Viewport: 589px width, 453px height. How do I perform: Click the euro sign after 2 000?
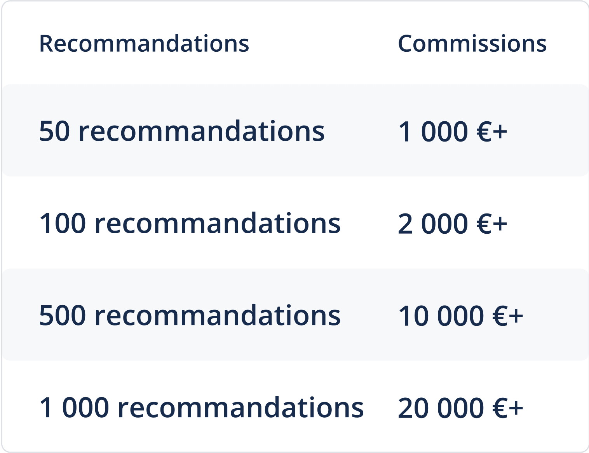[484, 224]
